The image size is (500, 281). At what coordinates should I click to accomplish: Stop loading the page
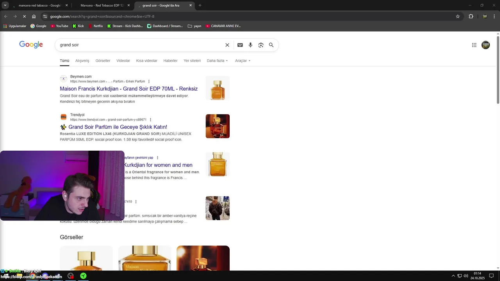click(24, 16)
